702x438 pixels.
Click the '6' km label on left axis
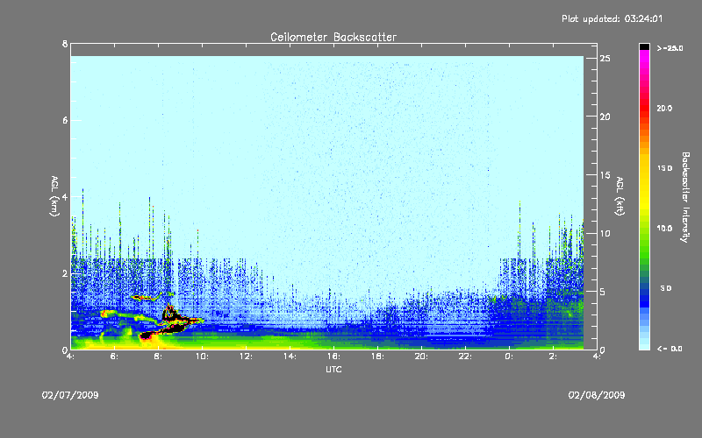click(x=65, y=120)
